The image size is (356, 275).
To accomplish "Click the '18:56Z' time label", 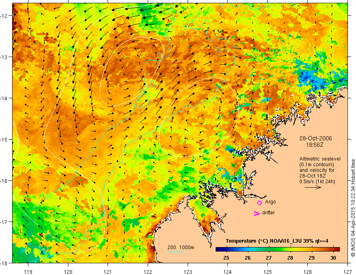I will click(315, 145).
